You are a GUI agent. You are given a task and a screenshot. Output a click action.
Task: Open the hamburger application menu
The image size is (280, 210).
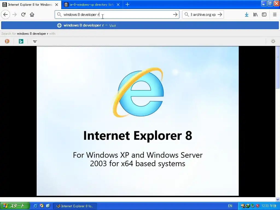tap(275, 14)
